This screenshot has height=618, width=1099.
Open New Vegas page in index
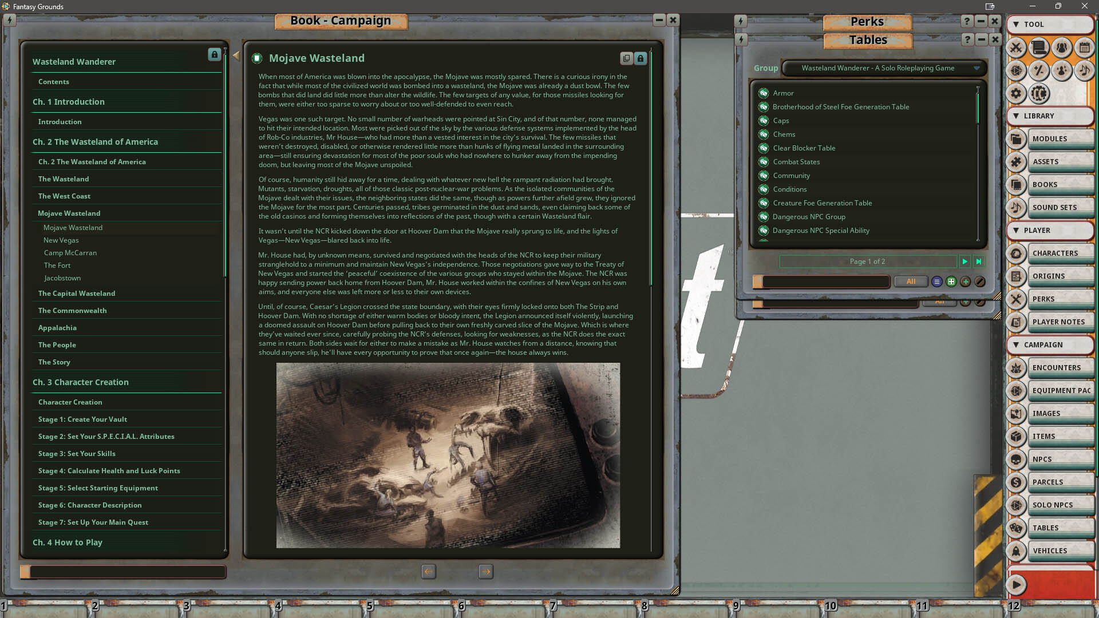61,240
